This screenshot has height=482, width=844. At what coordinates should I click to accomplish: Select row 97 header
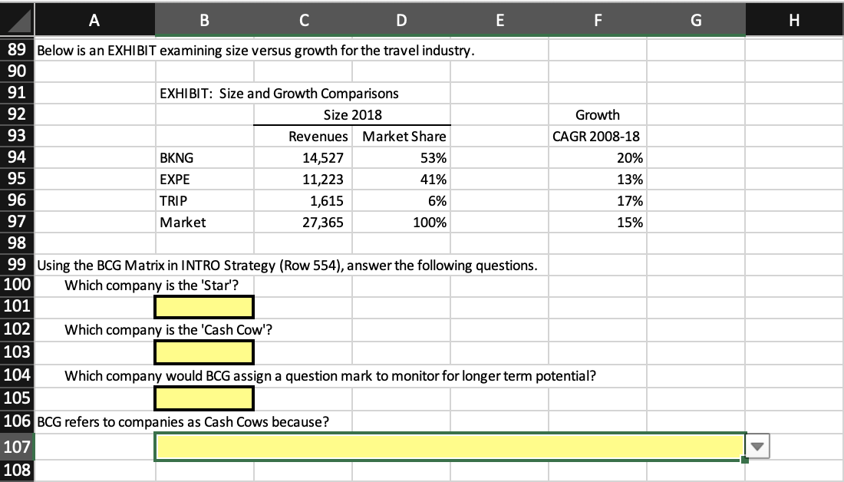(17, 222)
